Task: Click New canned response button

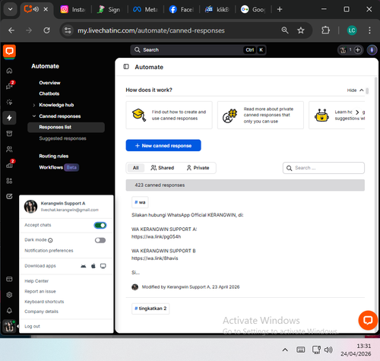Action: (x=163, y=145)
